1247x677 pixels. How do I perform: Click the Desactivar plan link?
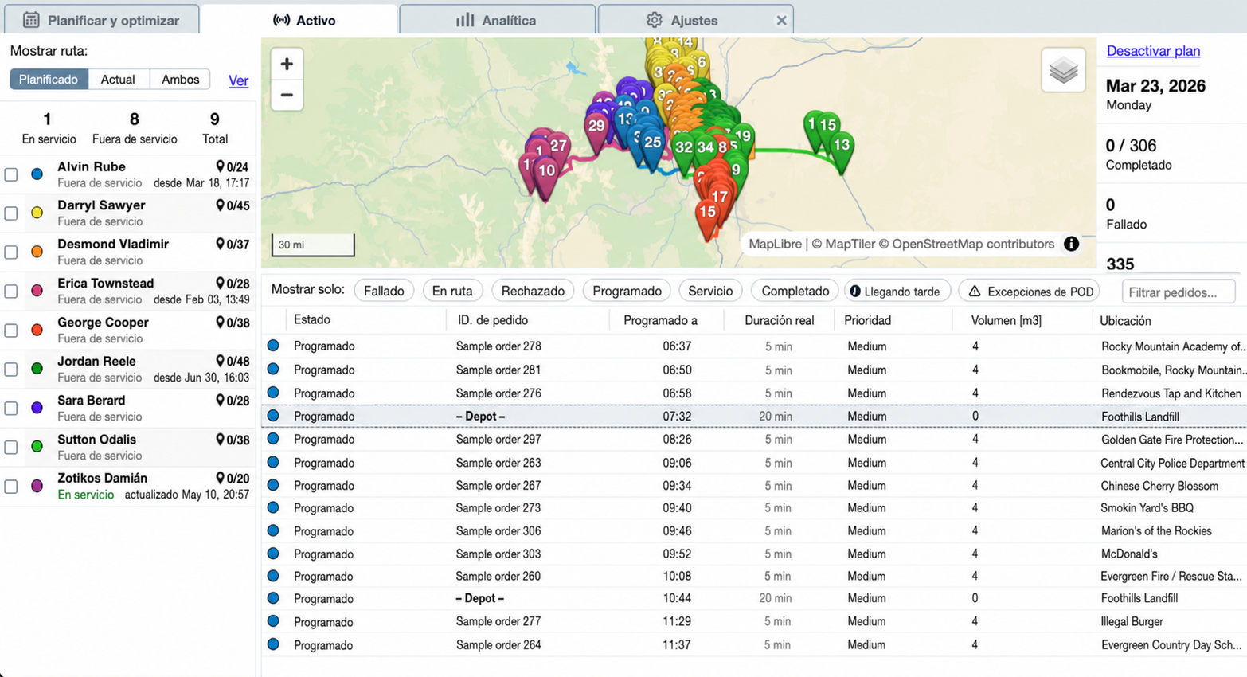(x=1153, y=51)
